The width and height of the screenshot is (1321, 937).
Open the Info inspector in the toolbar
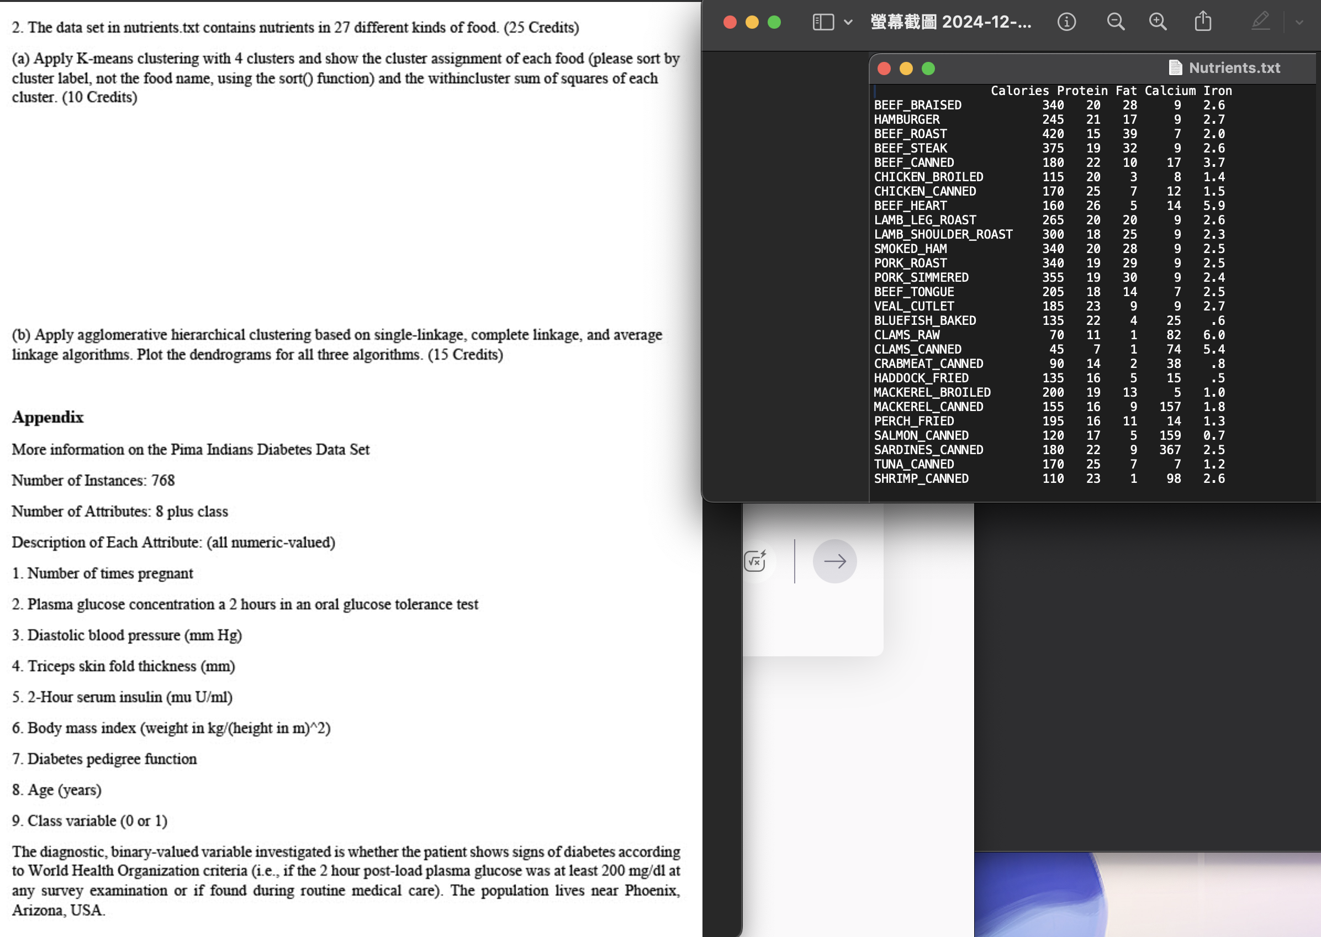pyautogui.click(x=1068, y=22)
